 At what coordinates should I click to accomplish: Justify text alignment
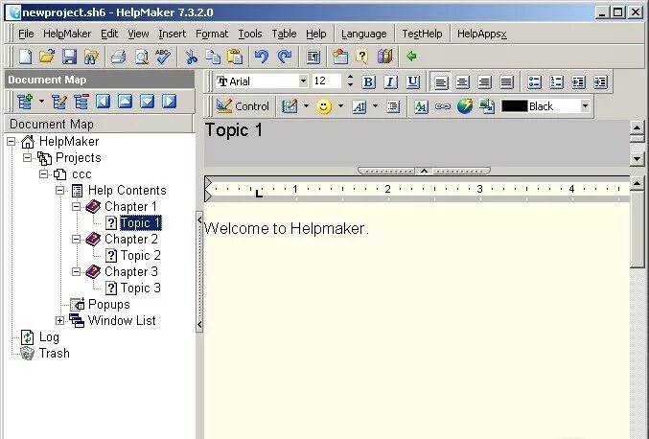pos(506,81)
